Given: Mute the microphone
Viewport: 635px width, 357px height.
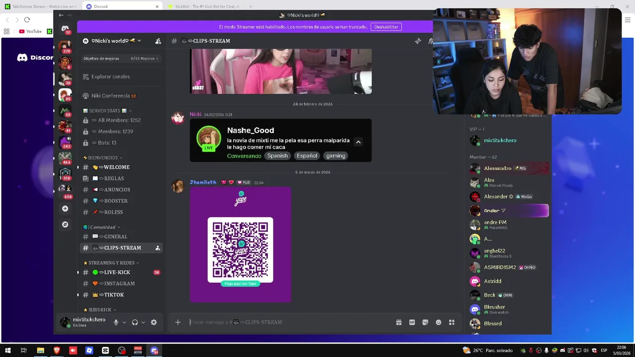Looking at the screenshot, I should tap(116, 322).
